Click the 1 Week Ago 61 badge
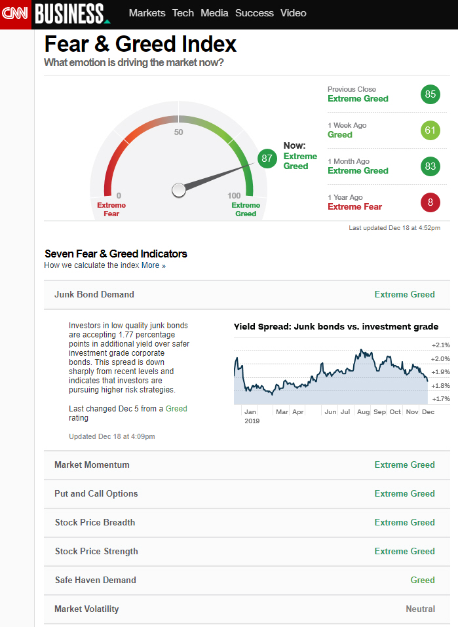Image resolution: width=458 pixels, height=627 pixels. (430, 130)
